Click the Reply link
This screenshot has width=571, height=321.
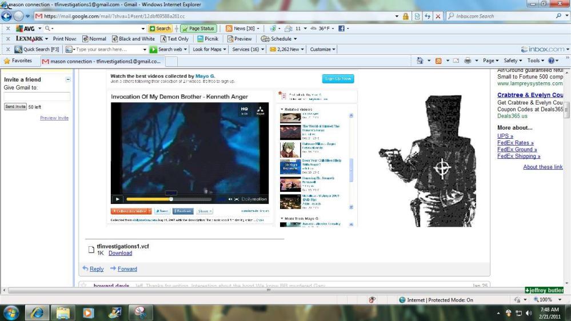click(97, 269)
